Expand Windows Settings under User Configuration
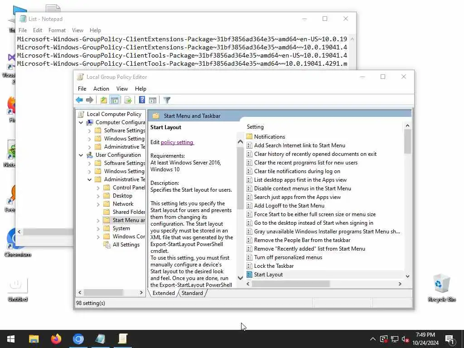Viewport: 464px width, 348px height. (x=89, y=171)
